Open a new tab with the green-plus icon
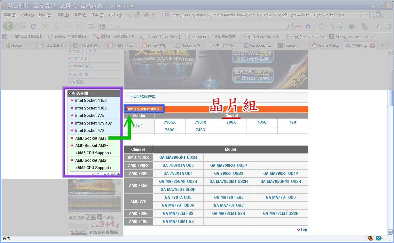 coord(91,26)
